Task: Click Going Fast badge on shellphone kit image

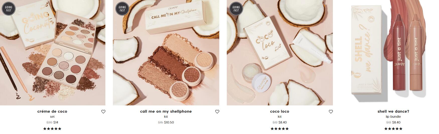Action: (122, 9)
